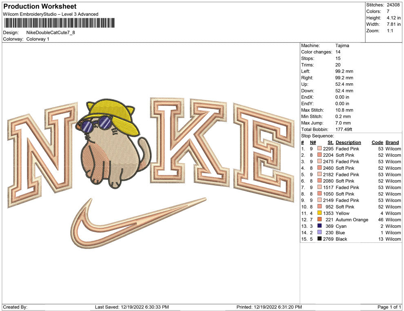
Task: Click the Up value 52.4 mm
Action: (x=344, y=84)
